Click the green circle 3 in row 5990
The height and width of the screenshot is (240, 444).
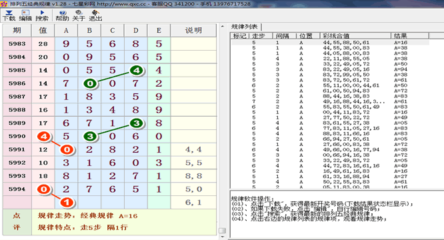[x=90, y=137]
